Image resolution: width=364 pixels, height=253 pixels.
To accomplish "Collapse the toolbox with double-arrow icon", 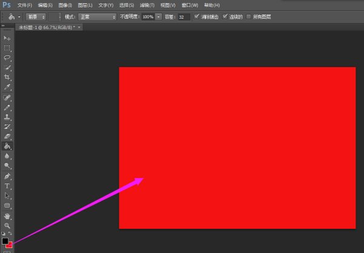I will [3, 25].
